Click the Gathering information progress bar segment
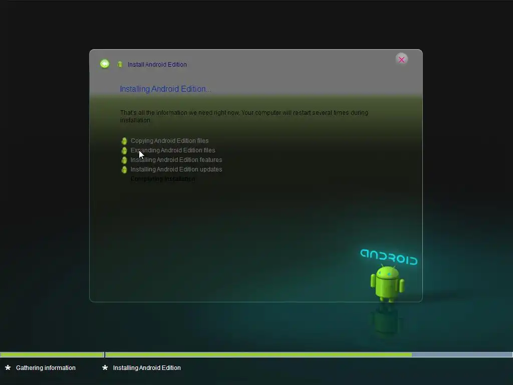This screenshot has width=513, height=385. click(x=52, y=354)
